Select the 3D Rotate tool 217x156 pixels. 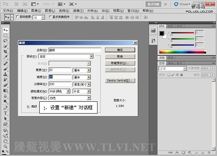(6, 130)
